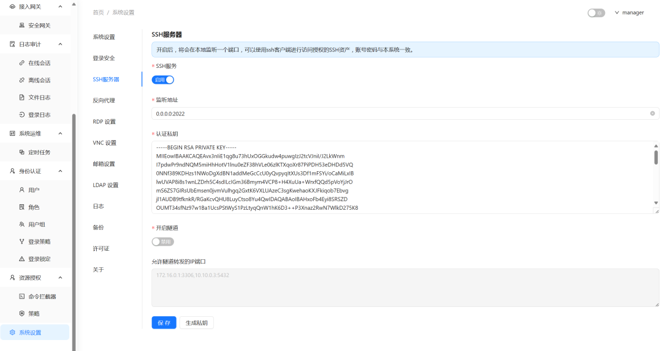662x351 pixels.
Task: Go to 首页 via breadcrumb
Action: tap(98, 13)
